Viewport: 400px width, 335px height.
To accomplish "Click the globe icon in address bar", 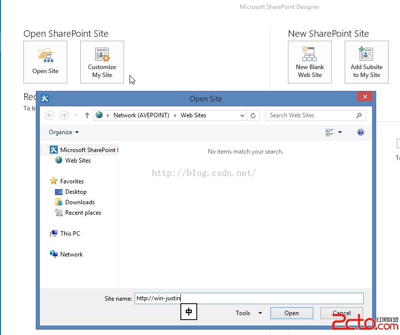I will pos(99,115).
